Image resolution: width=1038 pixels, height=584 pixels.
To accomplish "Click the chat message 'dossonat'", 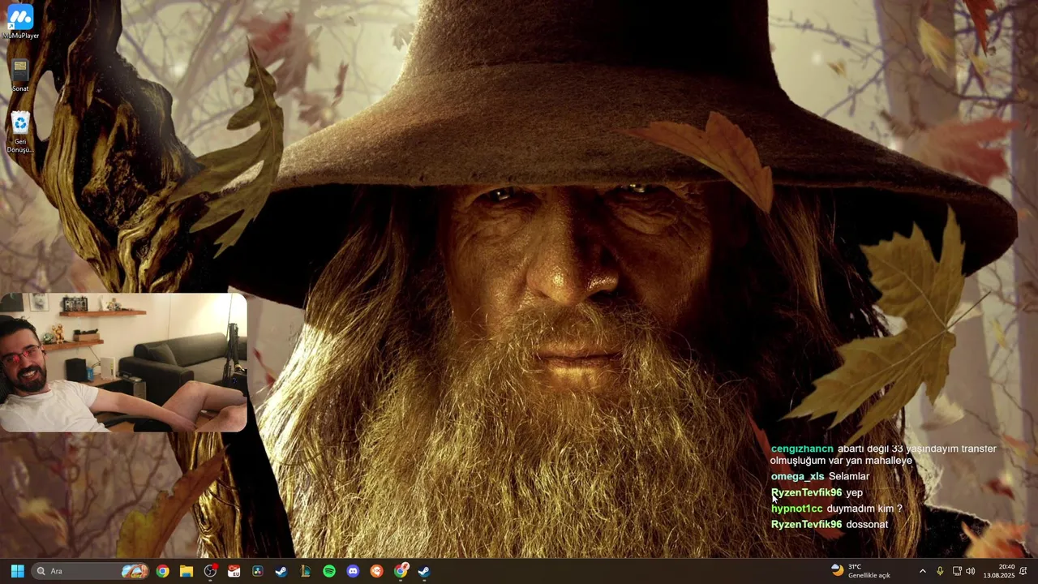I will (x=867, y=525).
